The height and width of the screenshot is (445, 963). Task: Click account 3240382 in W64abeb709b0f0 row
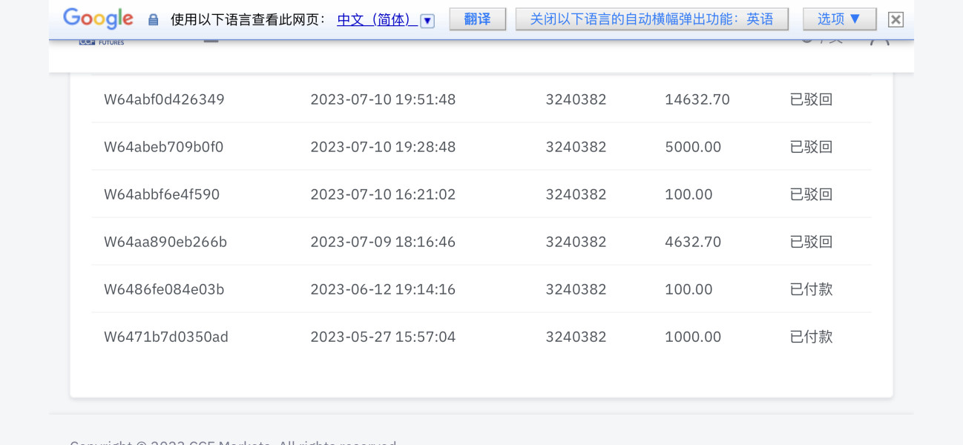tap(576, 147)
